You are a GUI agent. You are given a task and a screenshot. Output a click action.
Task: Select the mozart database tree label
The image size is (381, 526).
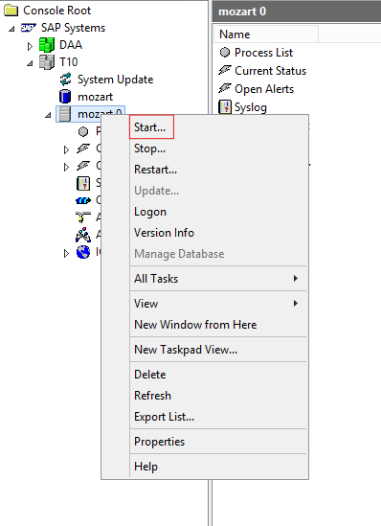(95, 97)
